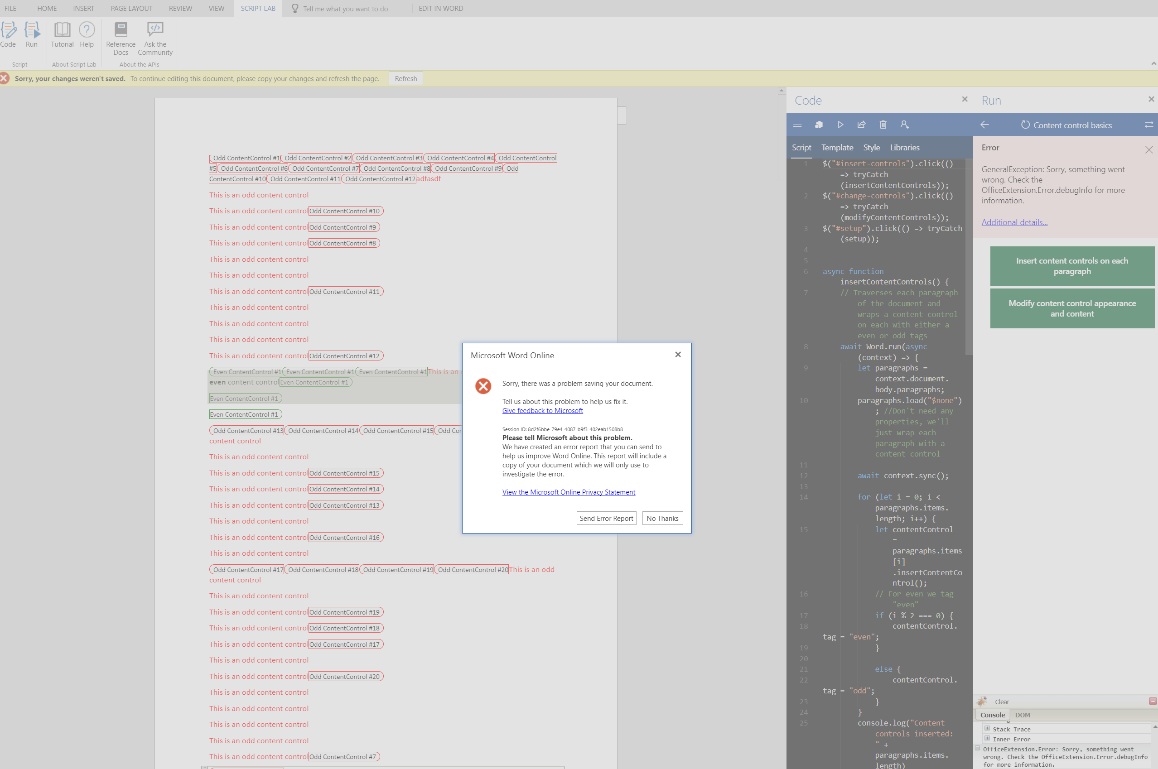Refresh the Content control basics snippet
1158x769 pixels.
coord(1026,125)
